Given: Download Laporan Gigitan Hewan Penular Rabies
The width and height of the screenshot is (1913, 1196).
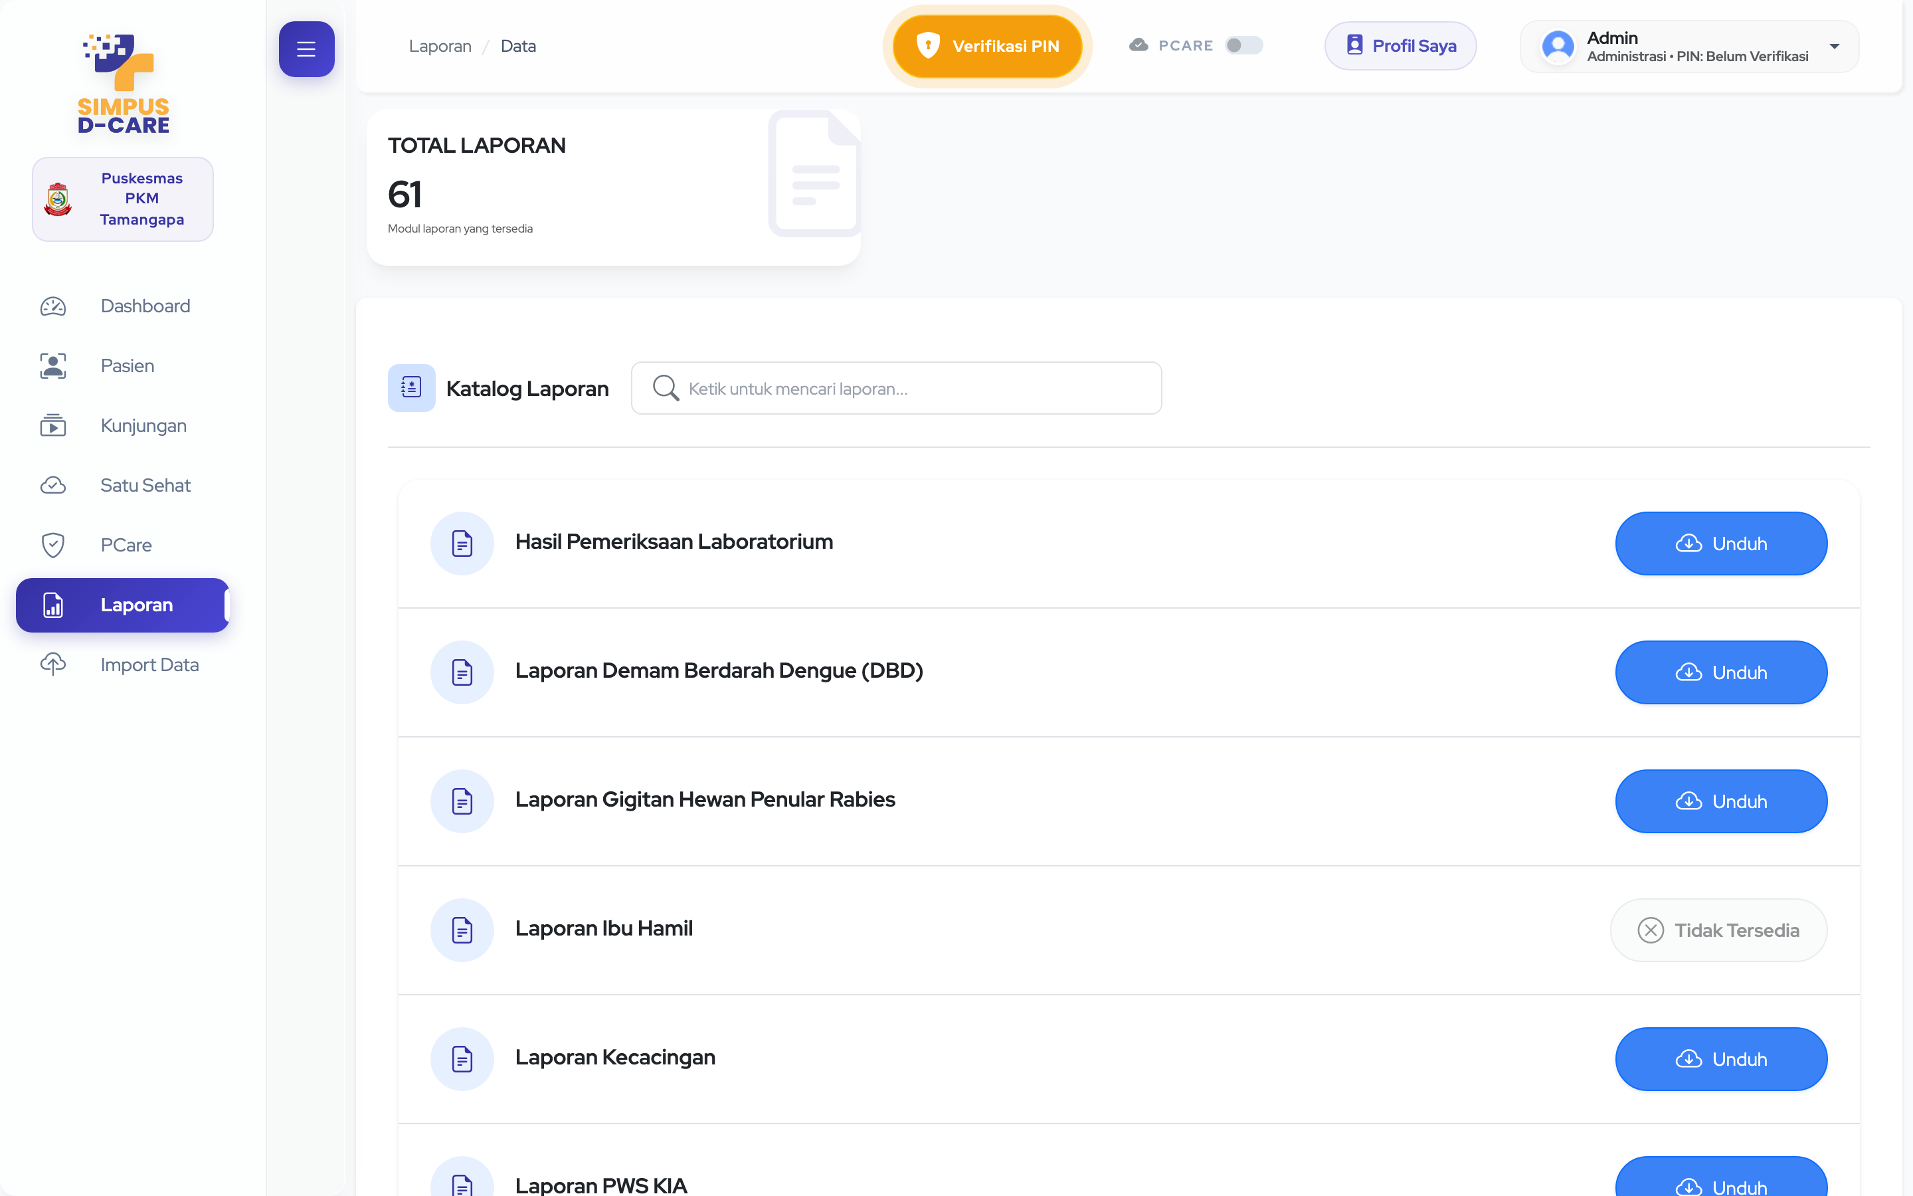Looking at the screenshot, I should click(1721, 801).
